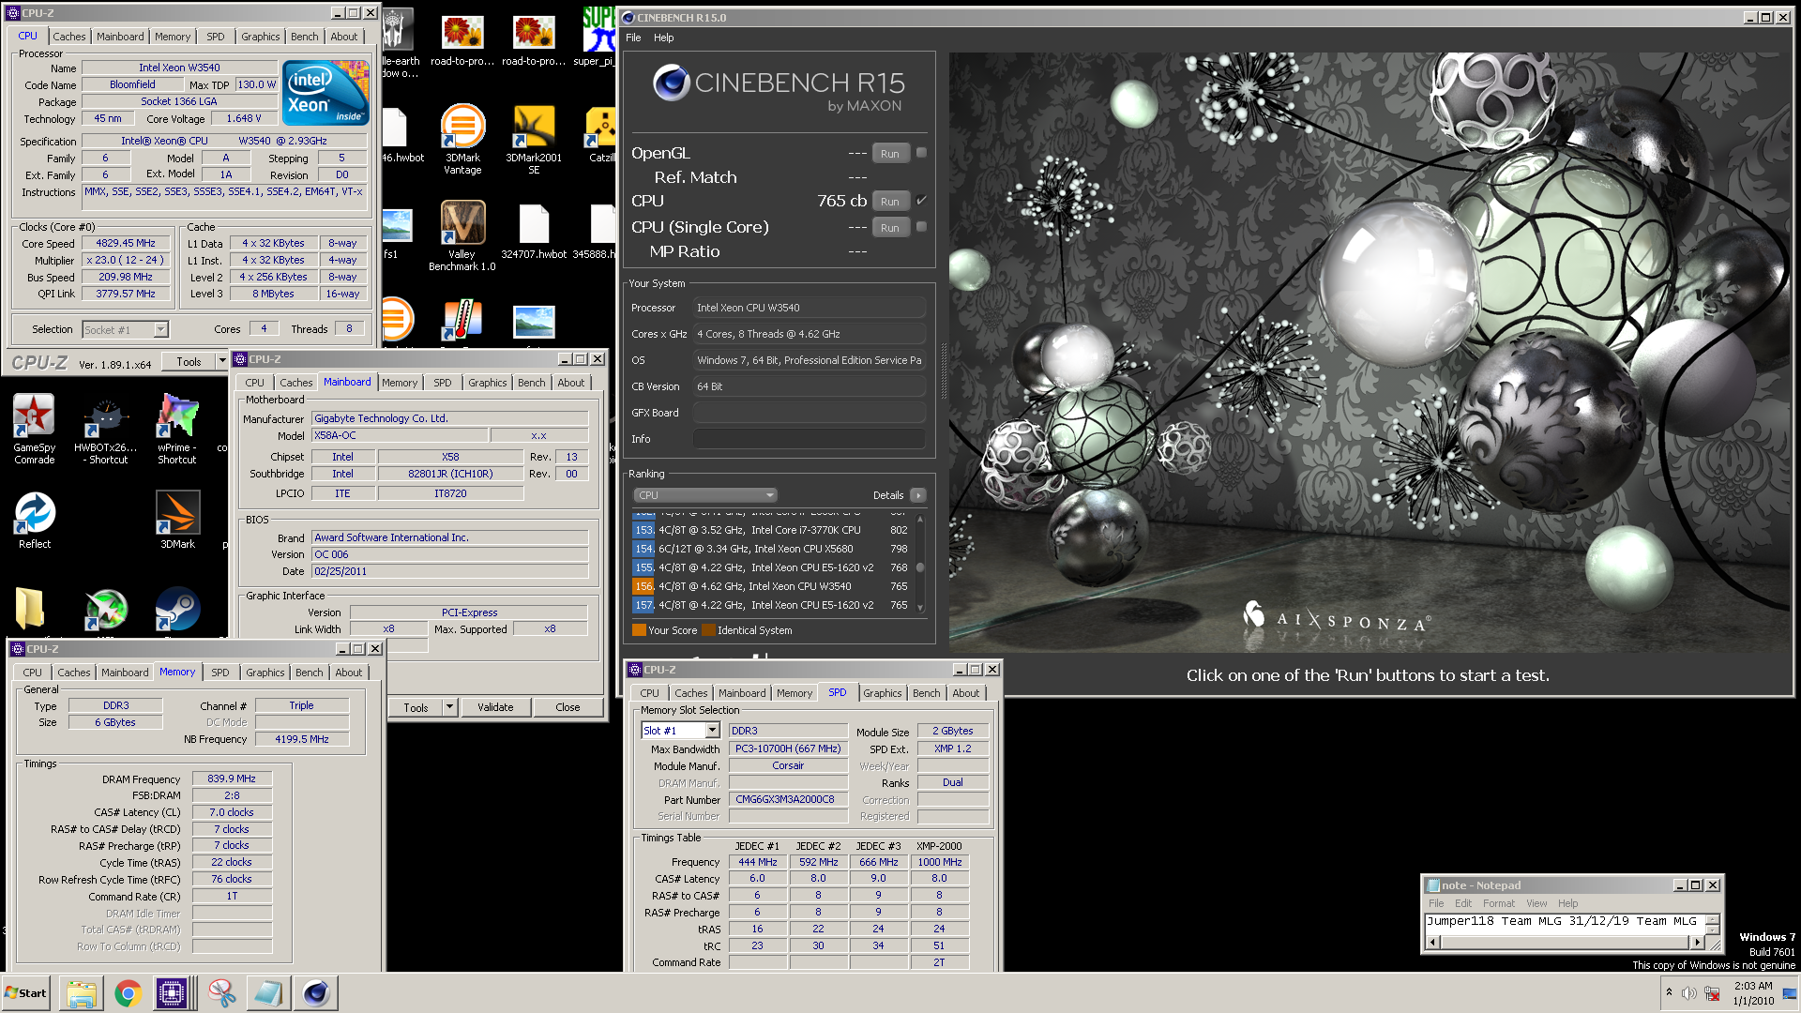Expand the Tools dropdown arrow in CPU-Z Mainboard window
The height and width of the screenshot is (1013, 1801).
point(449,707)
